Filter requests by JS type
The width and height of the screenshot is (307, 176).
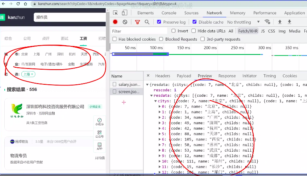(x=263, y=31)
